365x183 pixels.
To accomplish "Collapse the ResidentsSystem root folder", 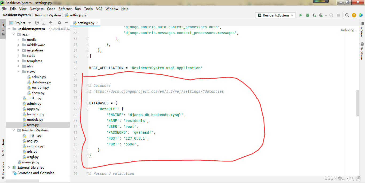I will [x=9, y=29].
